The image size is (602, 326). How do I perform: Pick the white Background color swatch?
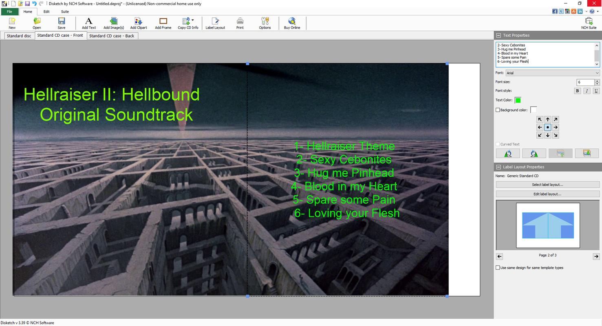[534, 110]
